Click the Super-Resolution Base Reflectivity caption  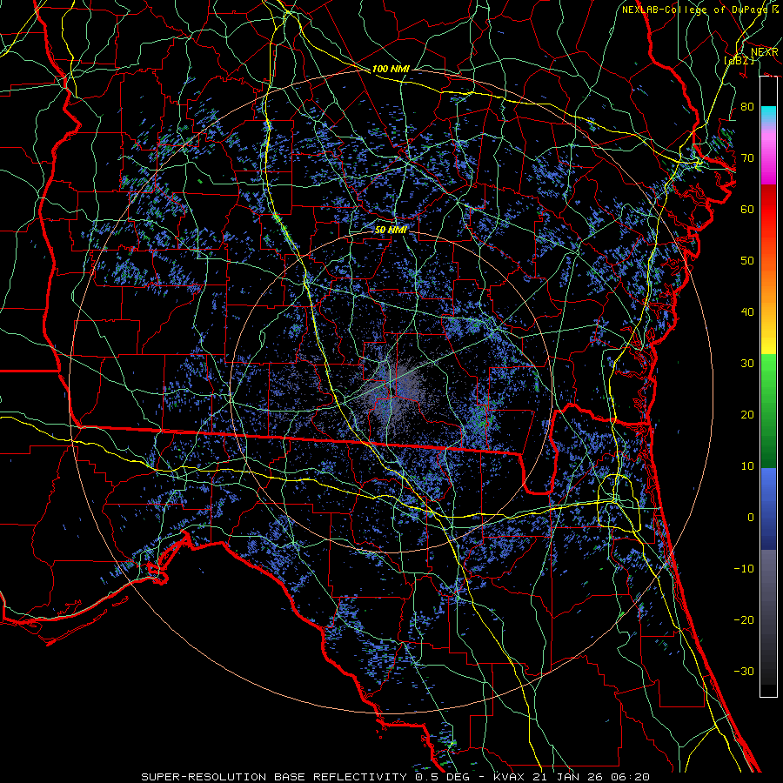click(274, 777)
